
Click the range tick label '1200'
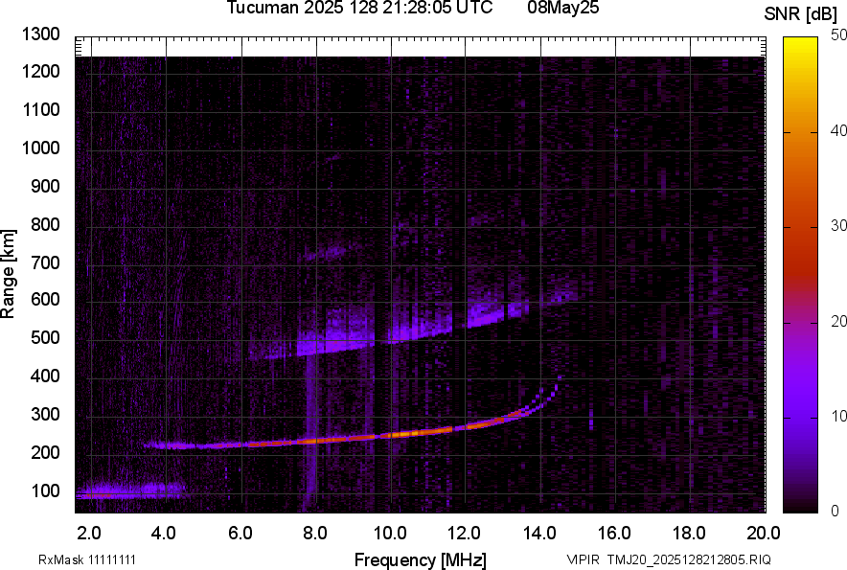40,71
